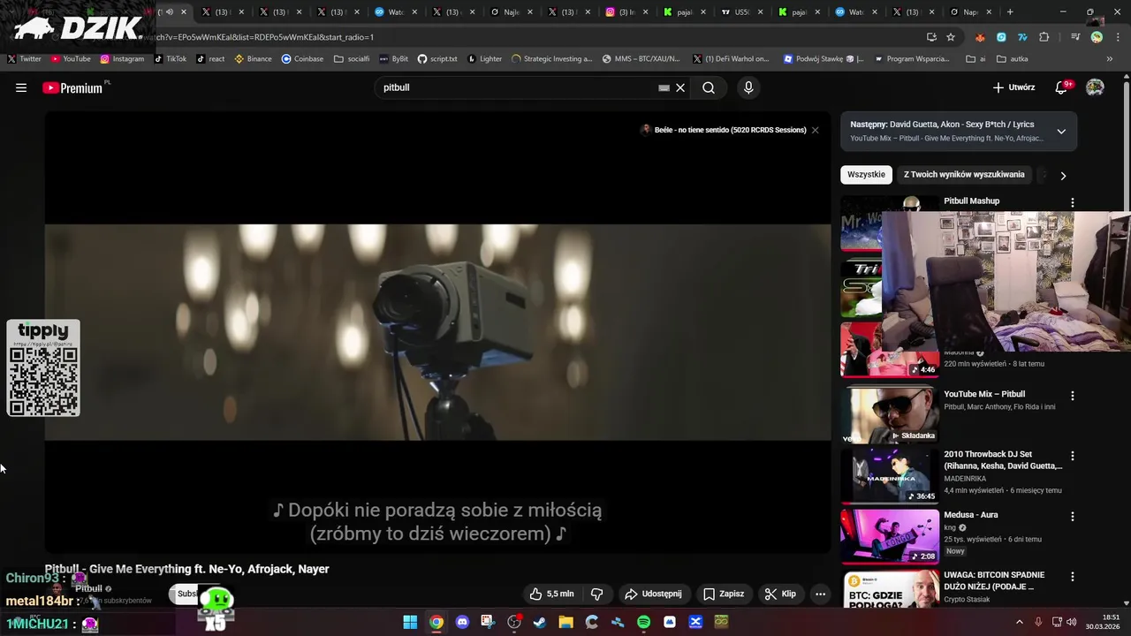The image size is (1131, 636).
Task: Open options for Medusa - Aura
Action: pyautogui.click(x=1073, y=516)
